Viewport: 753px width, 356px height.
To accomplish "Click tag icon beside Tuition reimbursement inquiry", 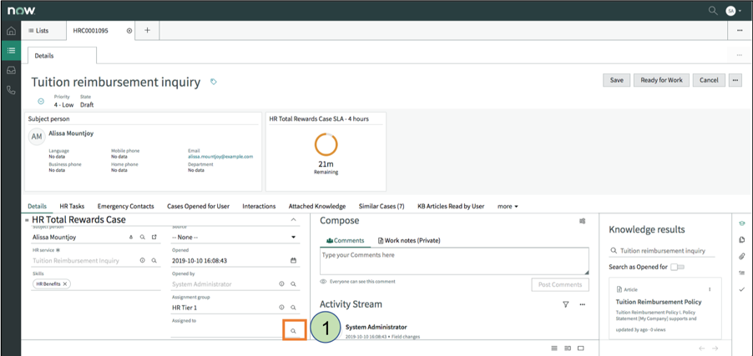I will pos(214,82).
